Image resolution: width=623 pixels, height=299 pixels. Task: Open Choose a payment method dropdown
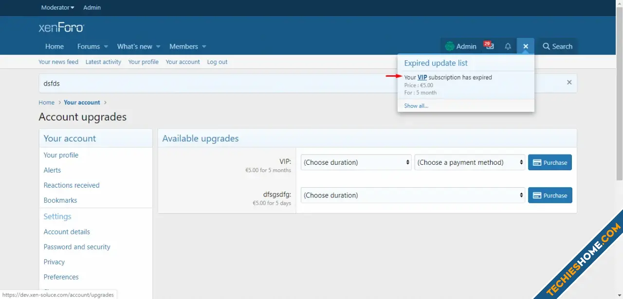470,162
